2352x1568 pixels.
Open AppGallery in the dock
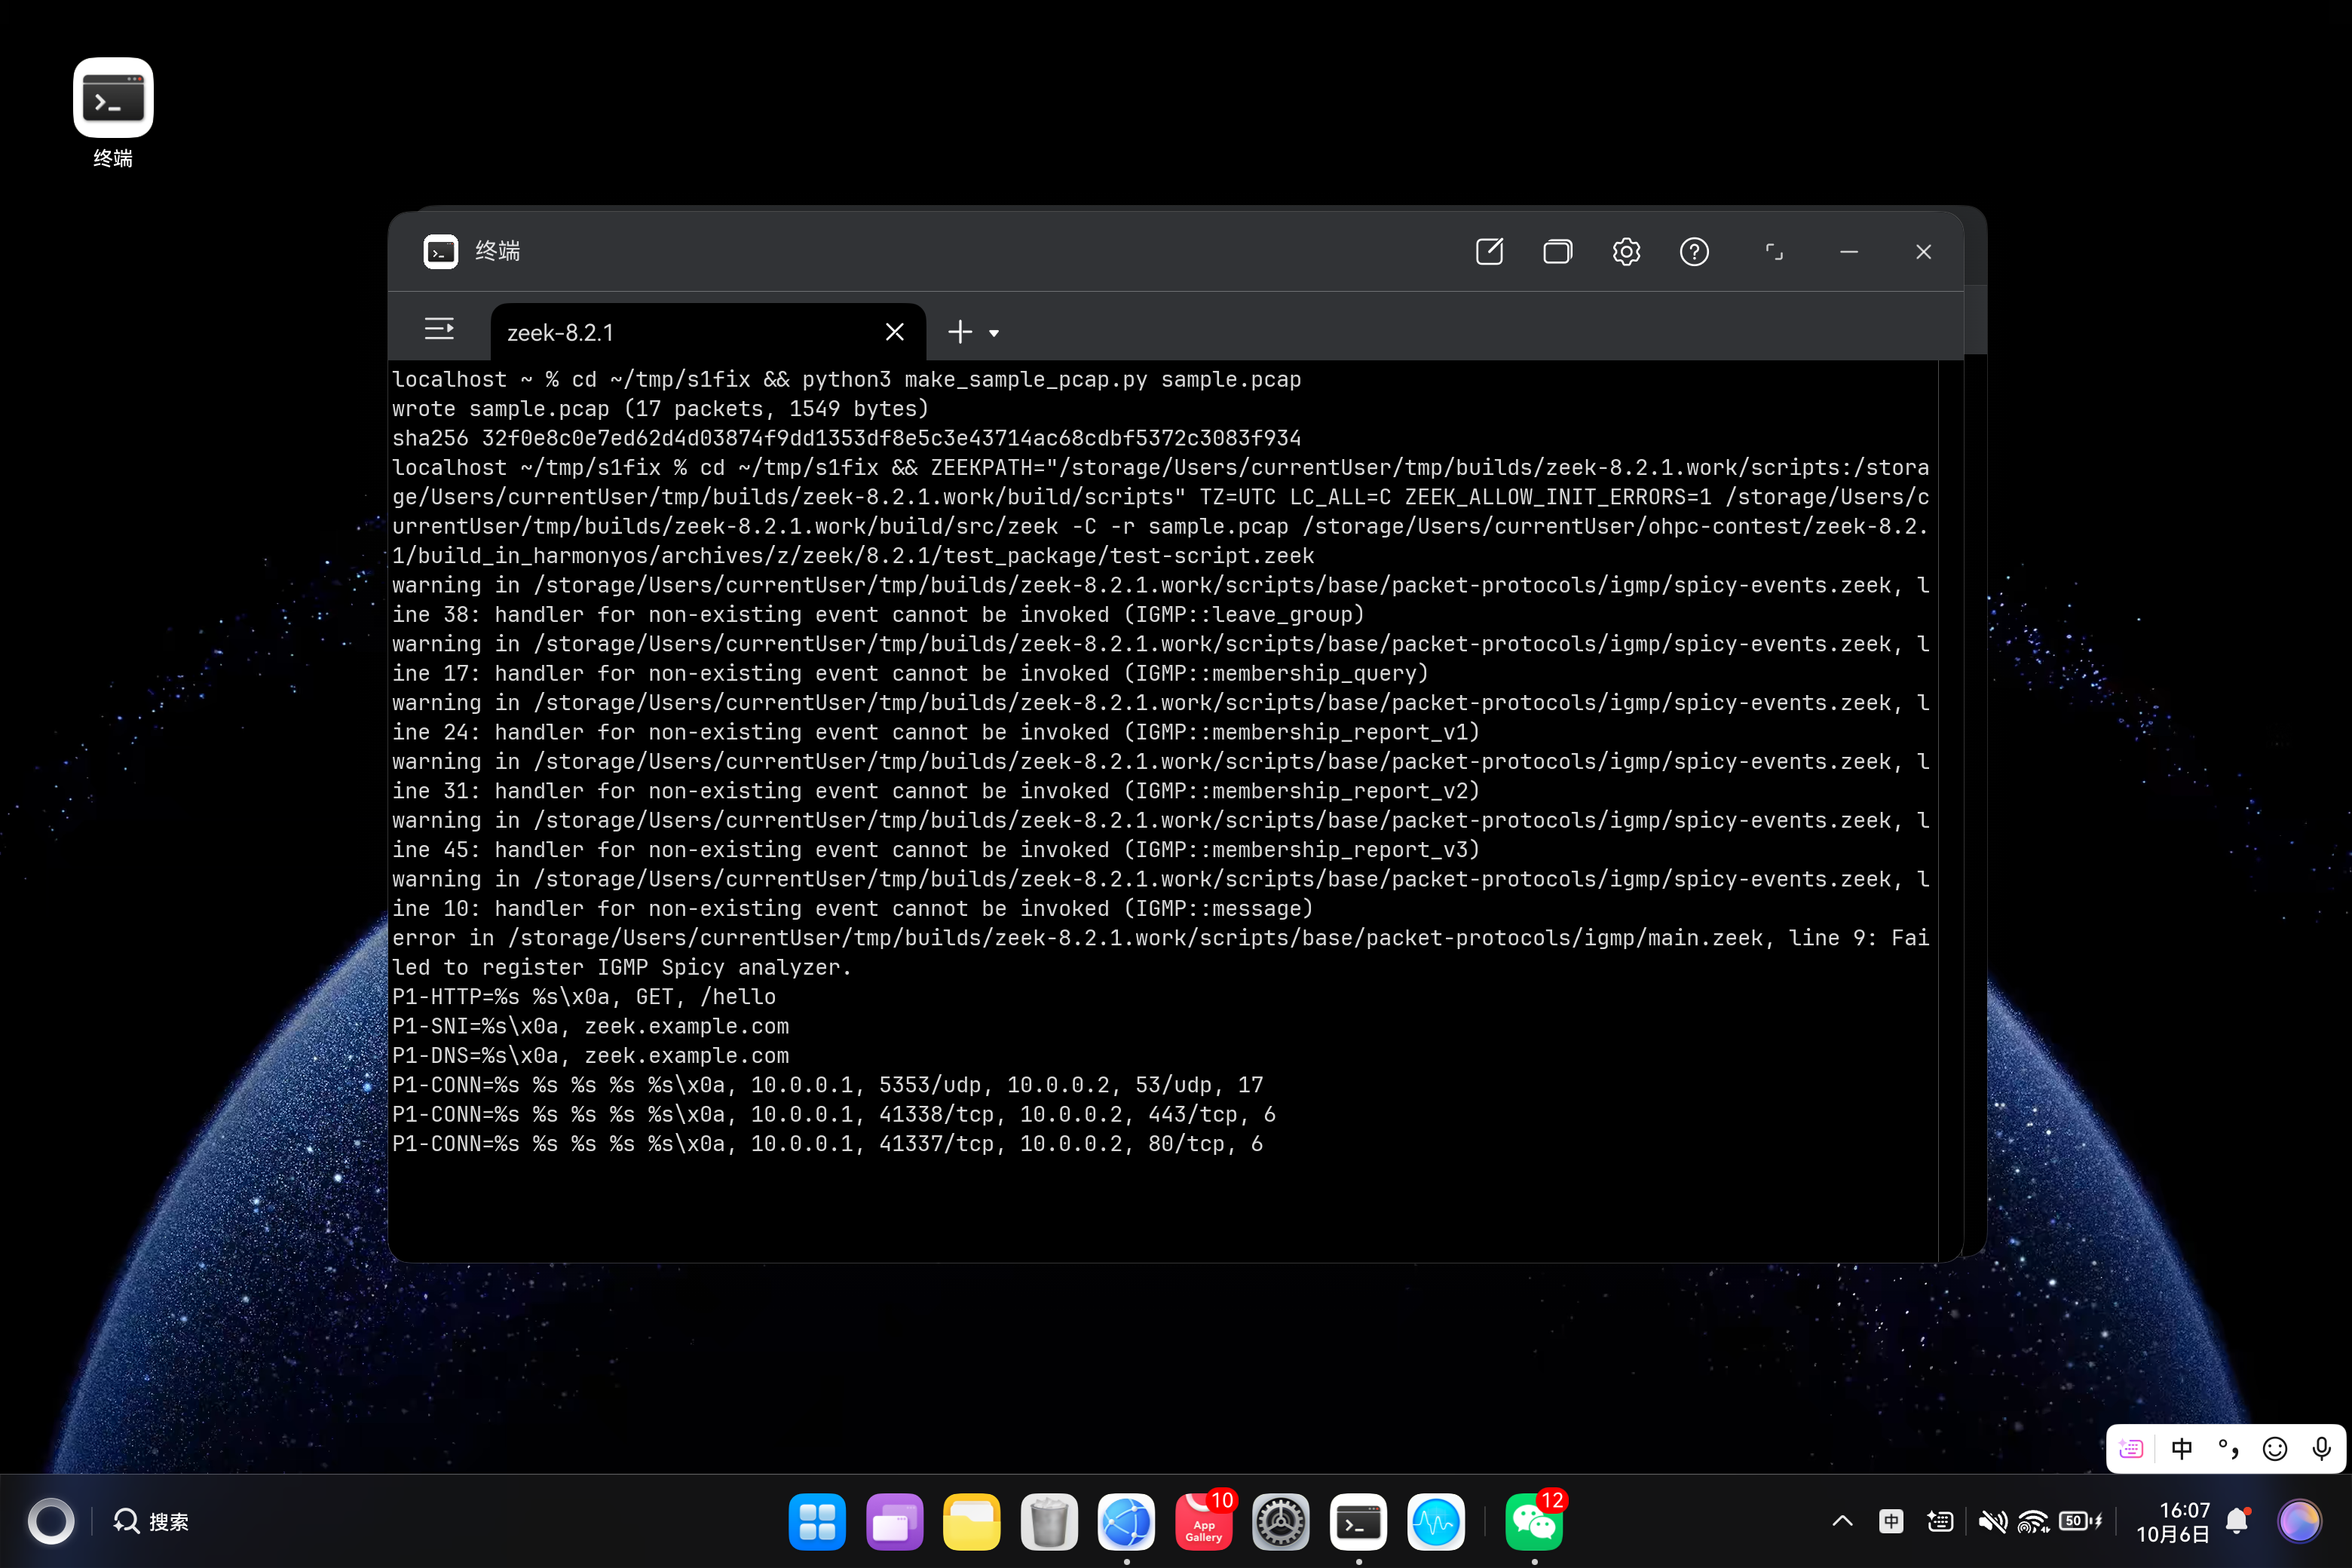tap(1204, 1521)
